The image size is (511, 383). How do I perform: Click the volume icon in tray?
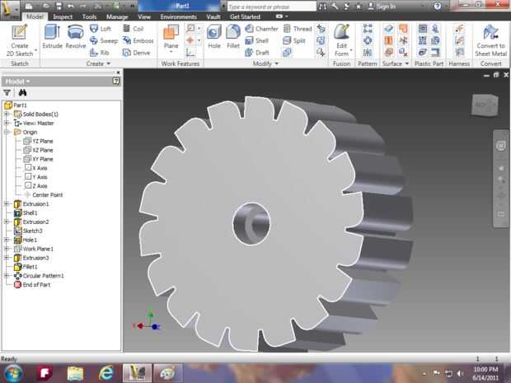(461, 373)
